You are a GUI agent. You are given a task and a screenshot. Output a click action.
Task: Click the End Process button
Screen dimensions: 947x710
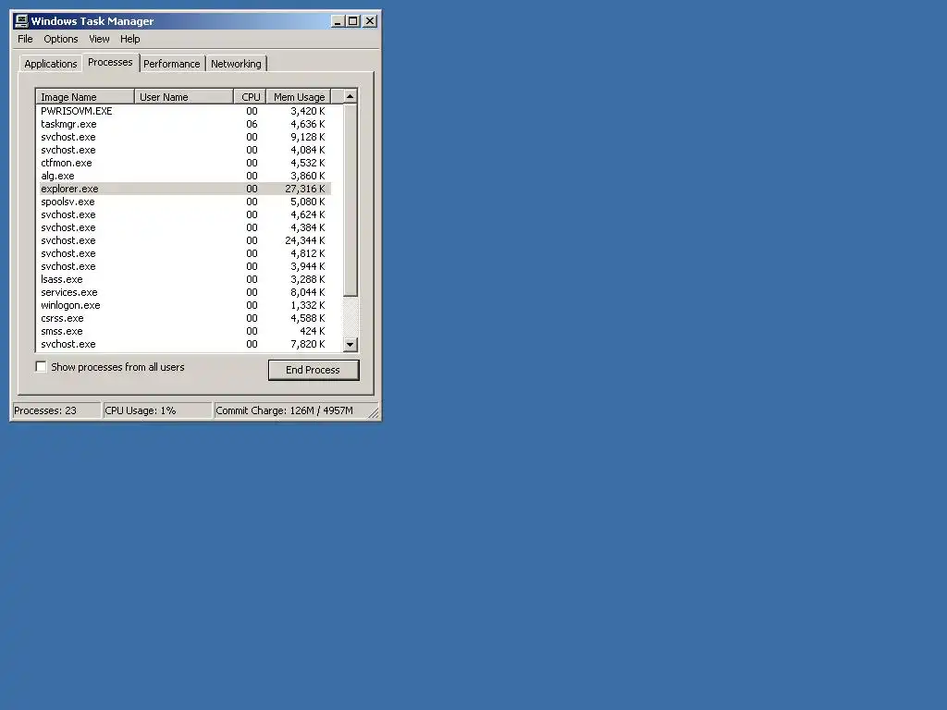pos(314,370)
